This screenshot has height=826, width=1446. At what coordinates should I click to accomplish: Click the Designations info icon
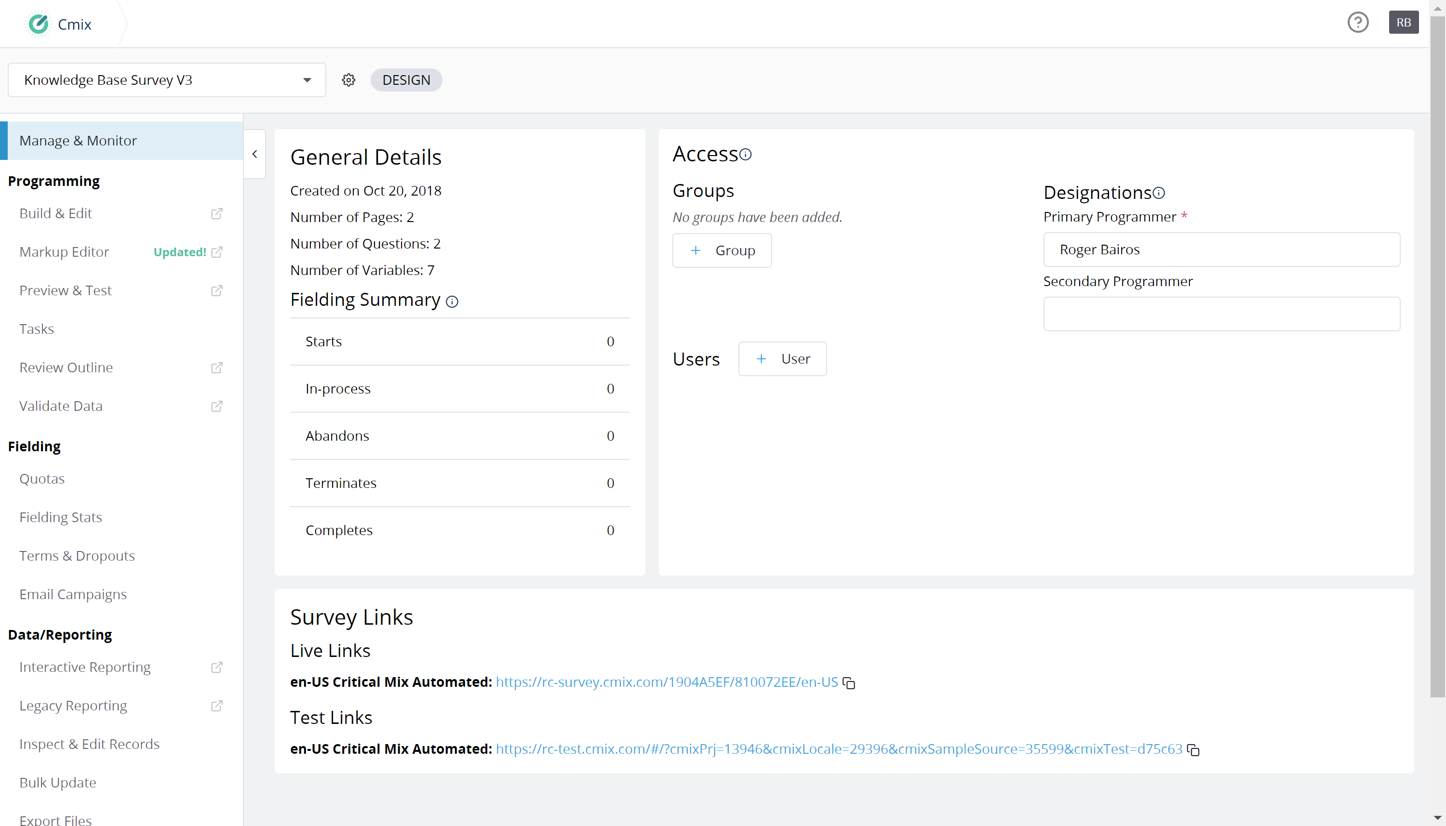1159,193
